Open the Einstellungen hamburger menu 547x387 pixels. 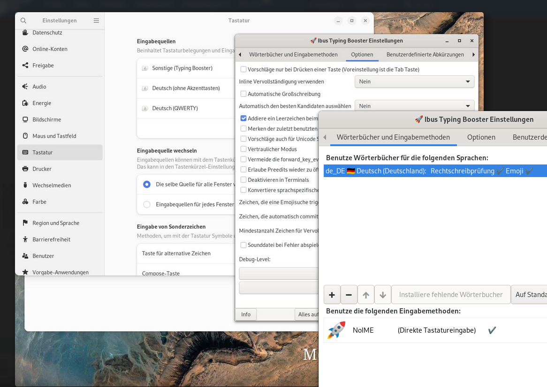96,21
